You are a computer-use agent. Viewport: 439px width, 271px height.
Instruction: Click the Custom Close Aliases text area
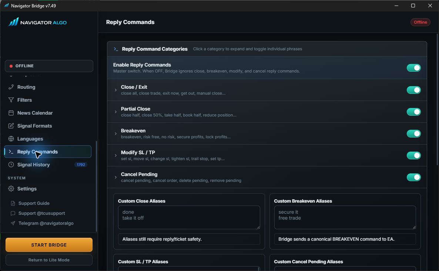[189, 217]
